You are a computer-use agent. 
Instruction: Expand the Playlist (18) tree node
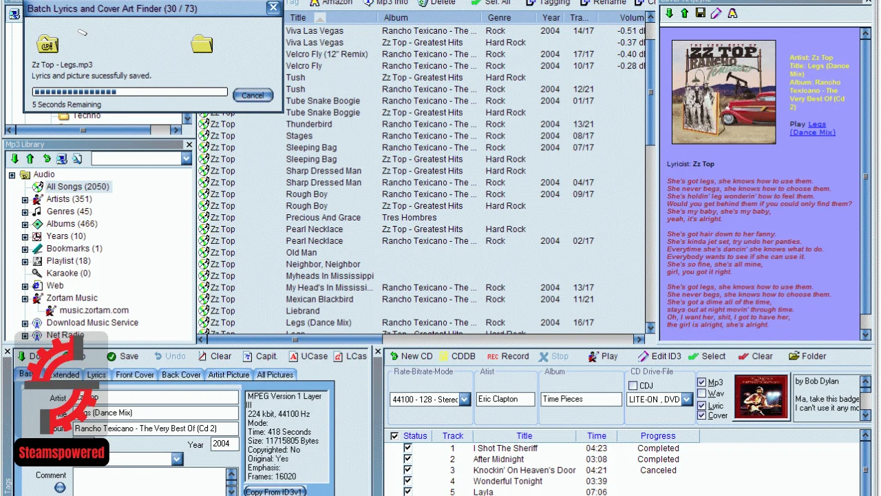pyautogui.click(x=25, y=262)
